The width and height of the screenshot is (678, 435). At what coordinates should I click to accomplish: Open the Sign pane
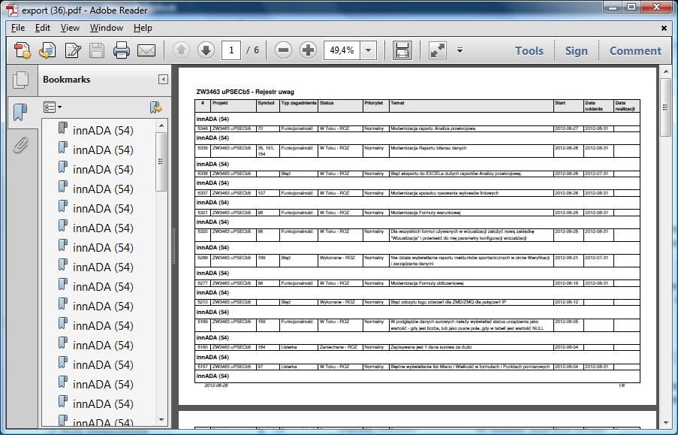[x=577, y=50]
